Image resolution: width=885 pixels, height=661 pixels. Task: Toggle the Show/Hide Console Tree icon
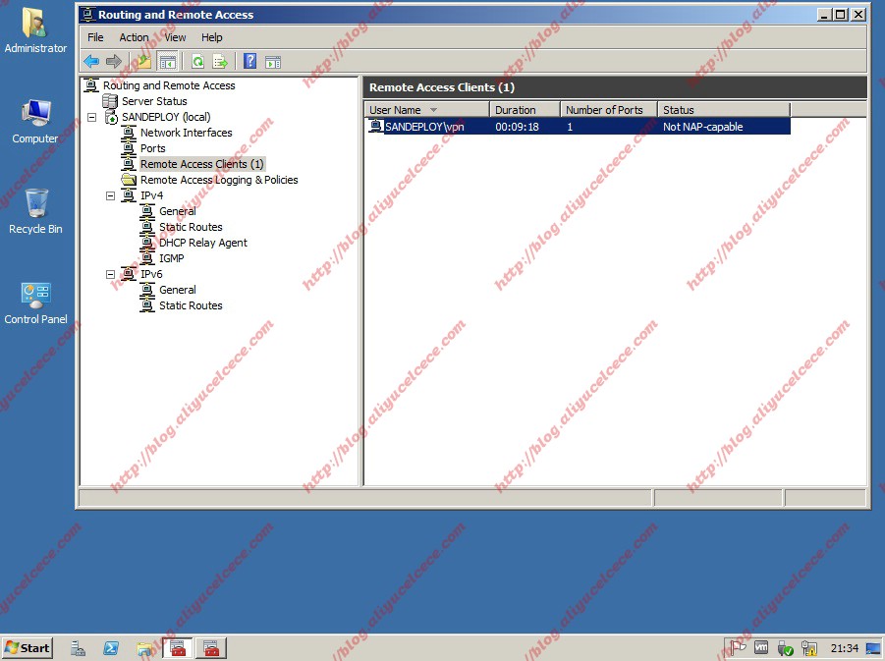[168, 62]
